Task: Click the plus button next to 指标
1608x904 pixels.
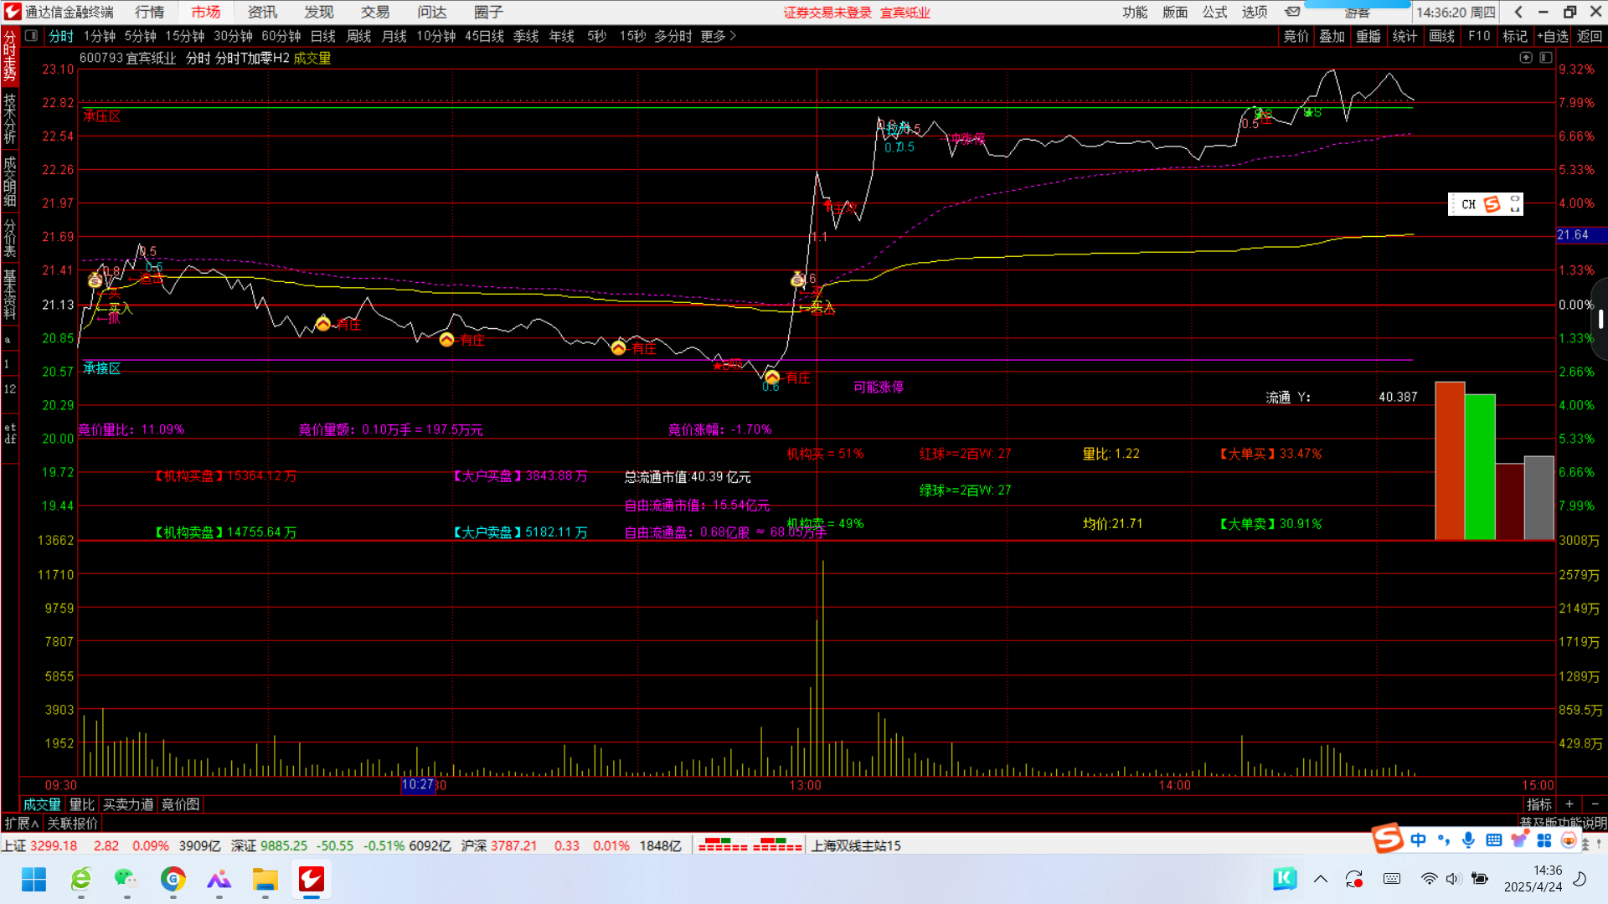Action: pyautogui.click(x=1569, y=804)
